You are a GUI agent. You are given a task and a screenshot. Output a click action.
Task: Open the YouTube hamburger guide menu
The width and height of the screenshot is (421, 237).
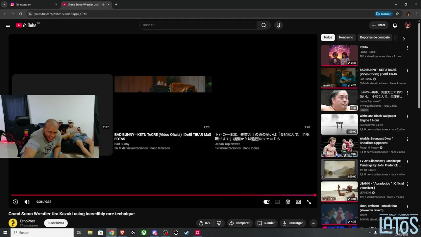click(x=8, y=25)
